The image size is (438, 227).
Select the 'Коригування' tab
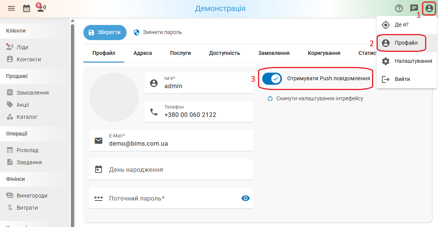[x=324, y=53]
